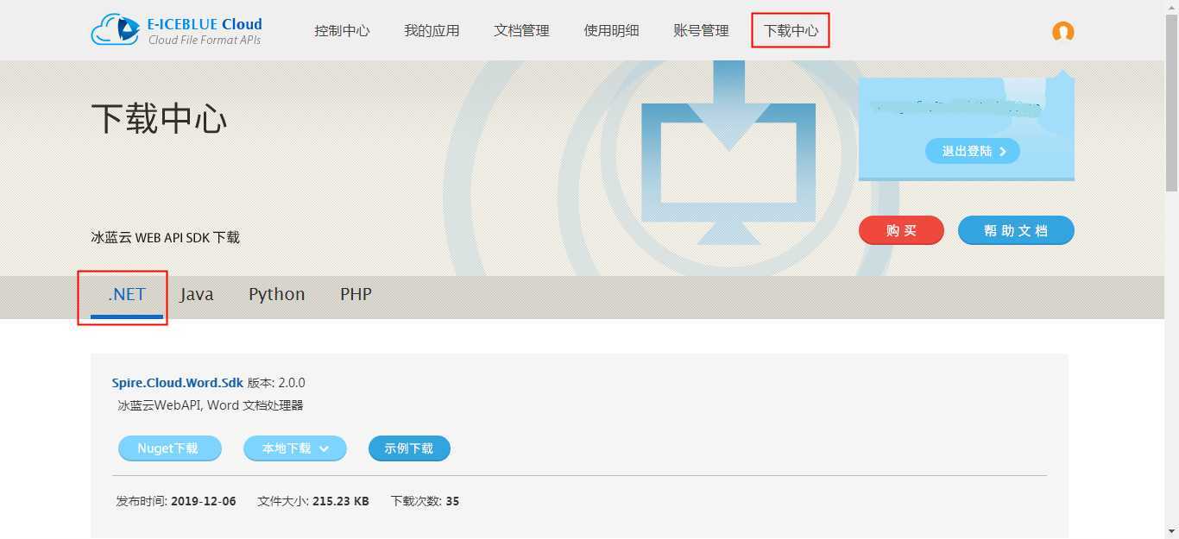The image size is (1179, 539).
Task: Select 使用明细 in the top menu
Action: pos(611,31)
